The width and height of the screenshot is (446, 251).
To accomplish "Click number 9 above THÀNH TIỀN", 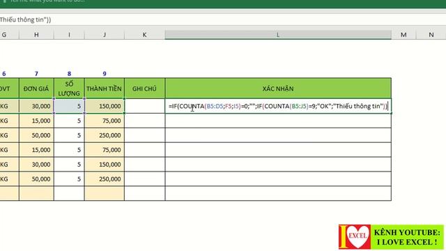I will tap(105, 74).
